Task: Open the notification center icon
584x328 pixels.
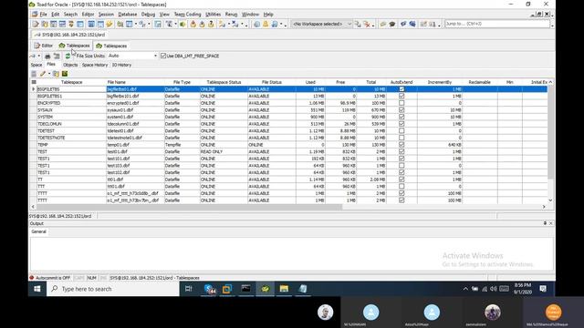Action: coord(543,289)
